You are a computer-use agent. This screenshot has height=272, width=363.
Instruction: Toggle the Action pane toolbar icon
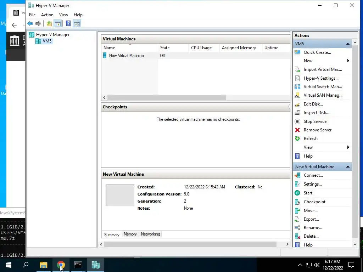coord(77,23)
